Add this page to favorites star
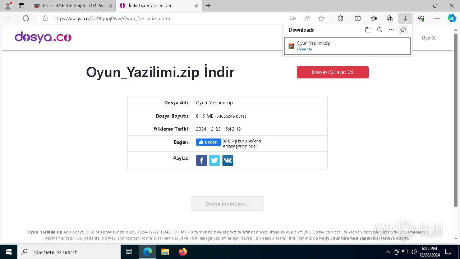This screenshot has width=460, height=259. click(x=321, y=18)
